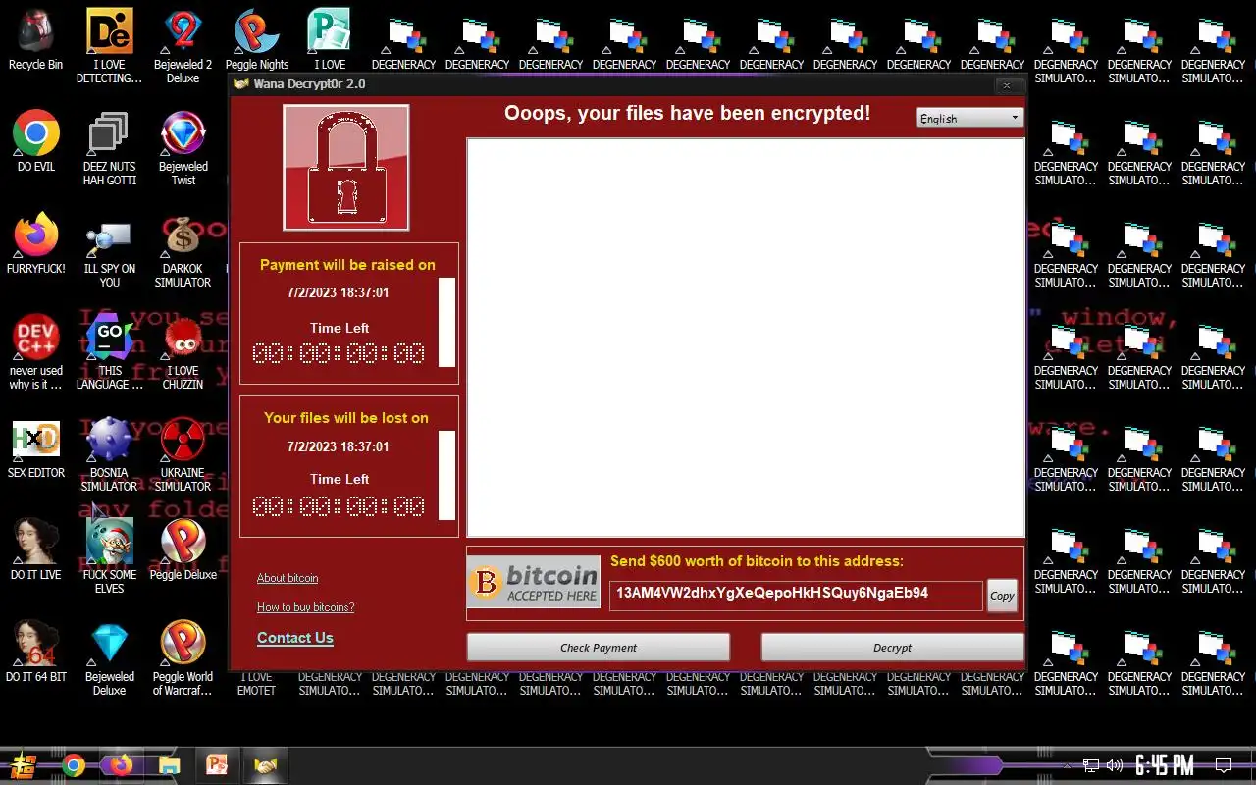The height and width of the screenshot is (785, 1256).
Task: Click the 'Payment will be raised on' label
Action: (x=347, y=265)
